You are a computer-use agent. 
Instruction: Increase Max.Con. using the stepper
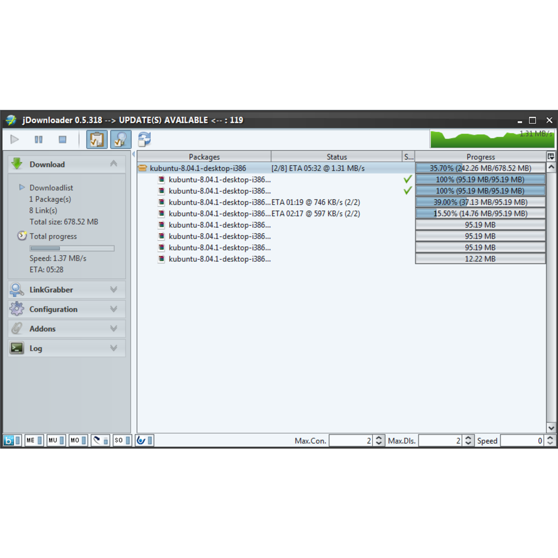pos(378,438)
